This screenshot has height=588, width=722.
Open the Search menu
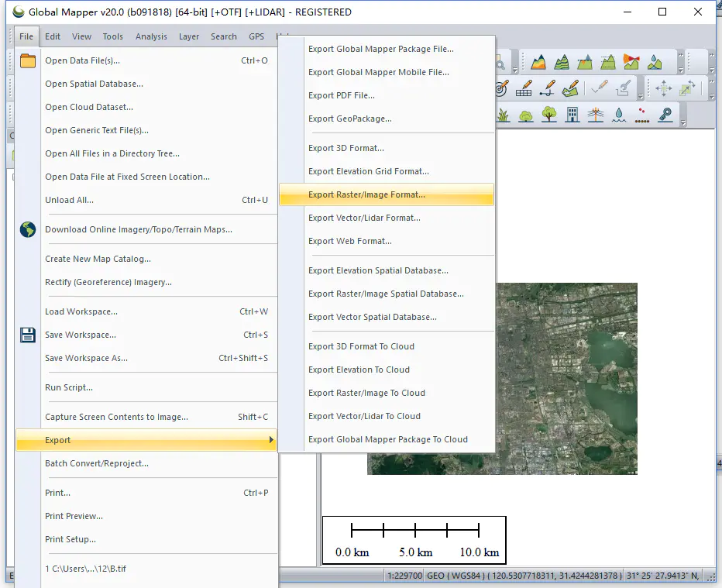pos(224,36)
